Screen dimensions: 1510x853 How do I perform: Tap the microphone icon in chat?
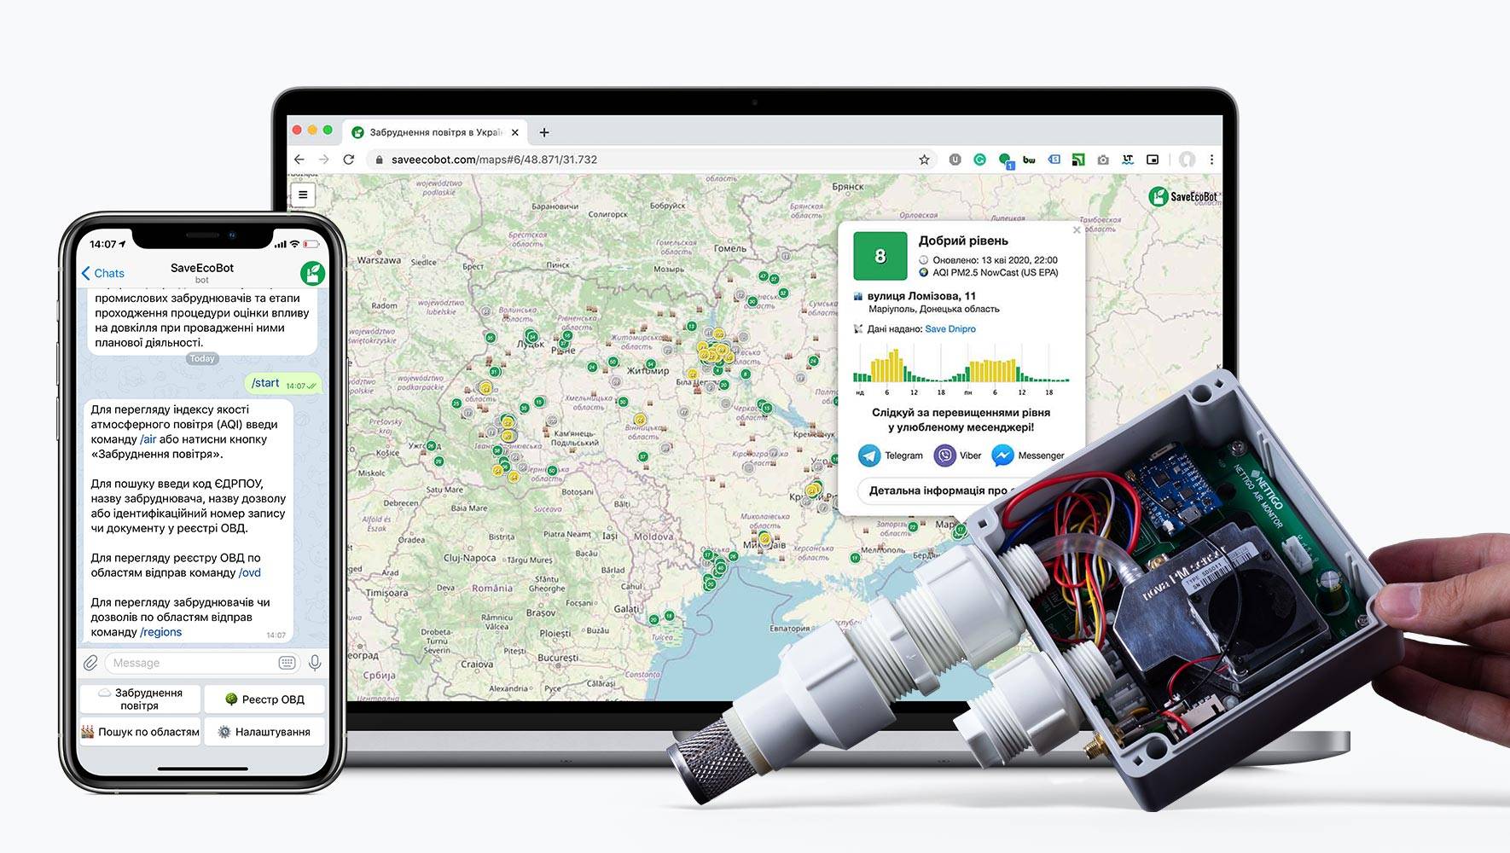point(315,663)
